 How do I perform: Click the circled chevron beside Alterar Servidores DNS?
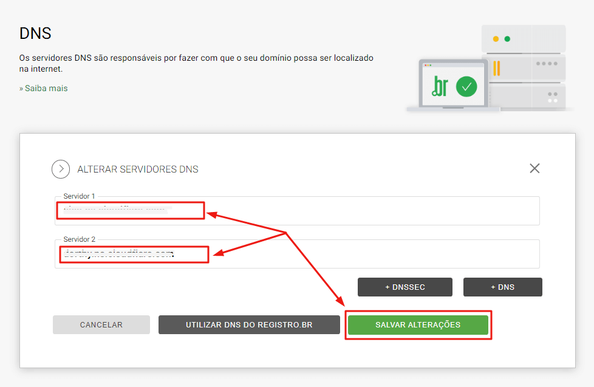point(61,169)
